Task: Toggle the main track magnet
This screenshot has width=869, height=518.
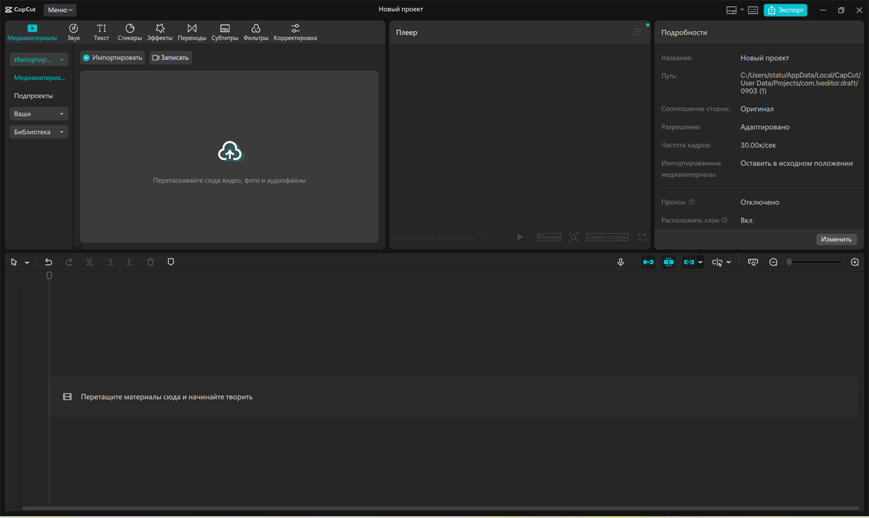Action: coord(648,262)
